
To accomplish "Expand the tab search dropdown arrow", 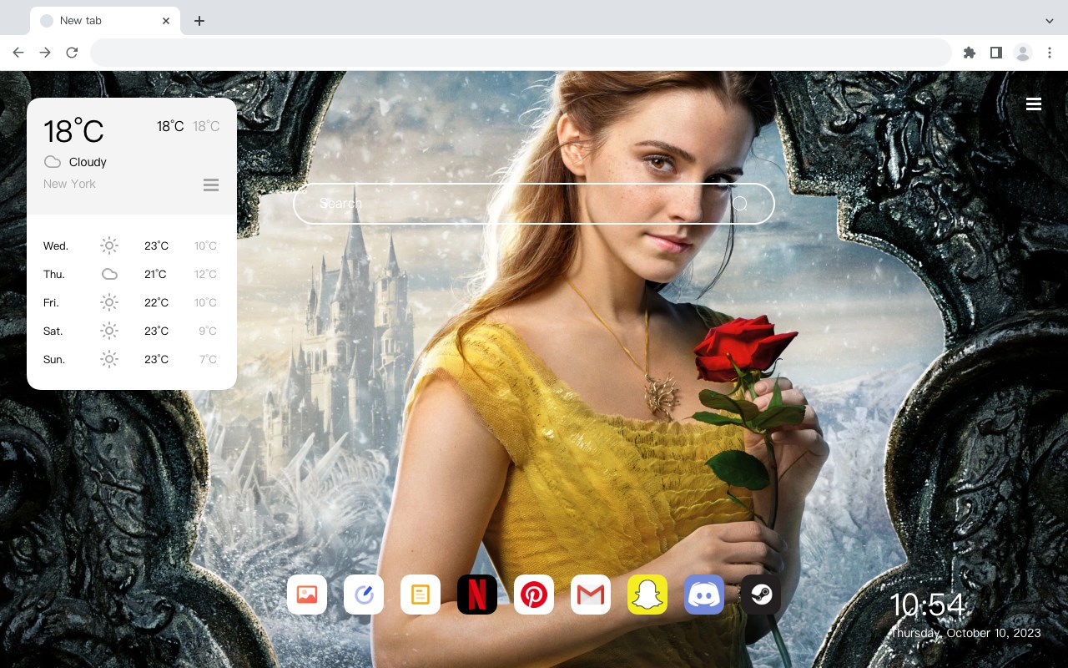I will pos(1049,21).
